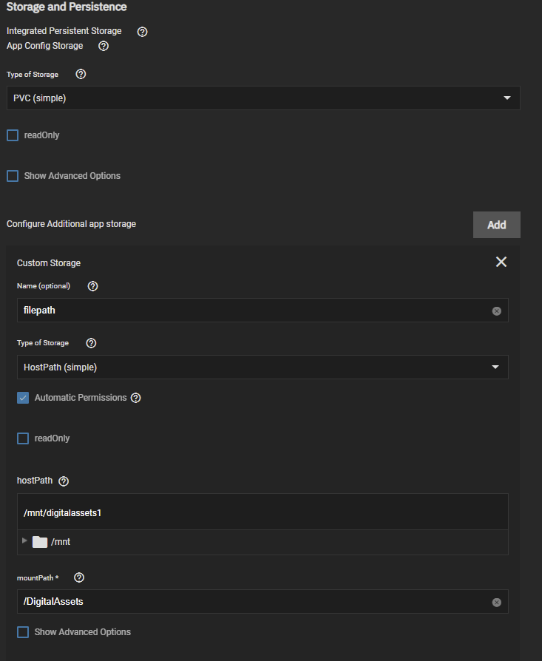Click App Config Storage help icon
This screenshot has height=661, width=542.
coord(104,46)
